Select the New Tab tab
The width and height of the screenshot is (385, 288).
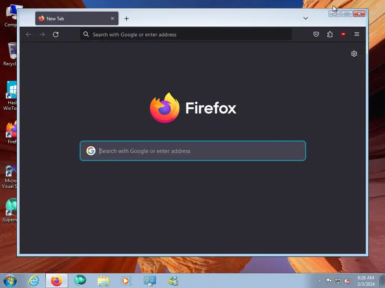coord(77,18)
